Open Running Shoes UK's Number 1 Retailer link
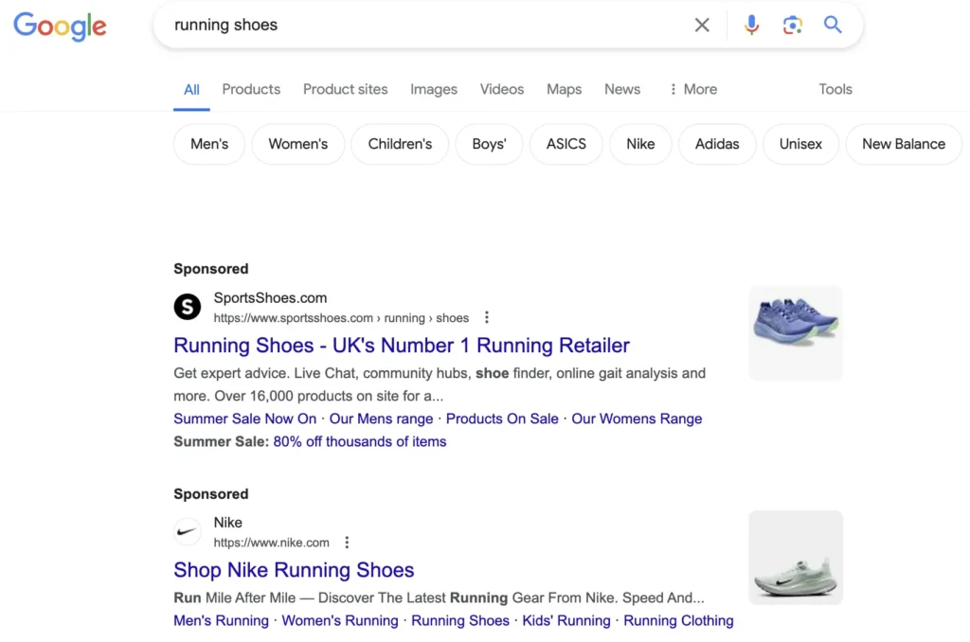Screen dimensions: 970x642 click(x=402, y=345)
